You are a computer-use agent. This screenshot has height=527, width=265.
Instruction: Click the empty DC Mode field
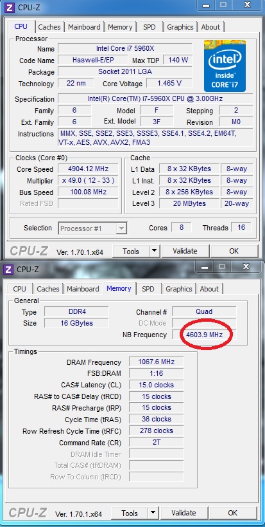point(204,323)
